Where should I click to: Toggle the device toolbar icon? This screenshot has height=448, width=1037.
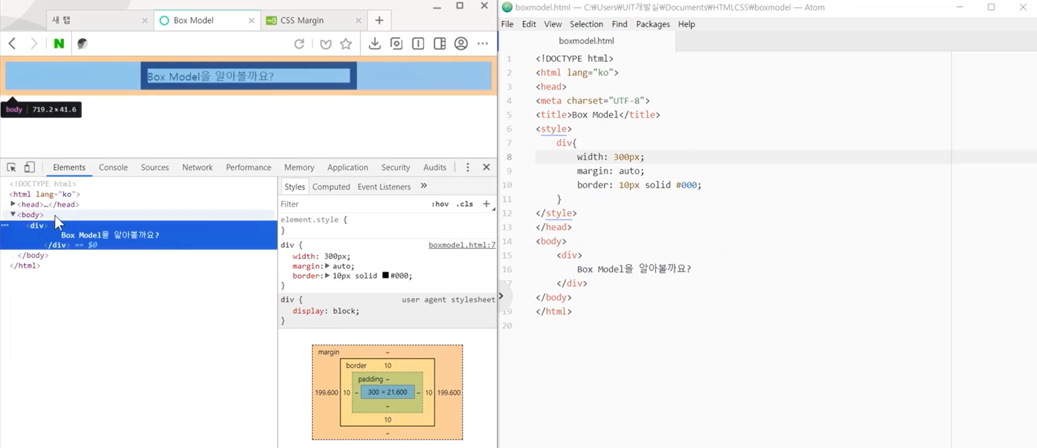pos(29,167)
